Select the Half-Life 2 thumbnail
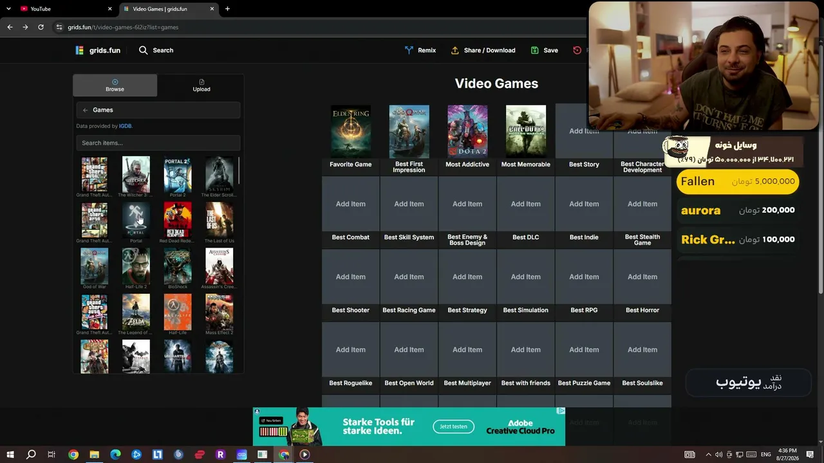This screenshot has width=824, height=463. click(x=136, y=266)
